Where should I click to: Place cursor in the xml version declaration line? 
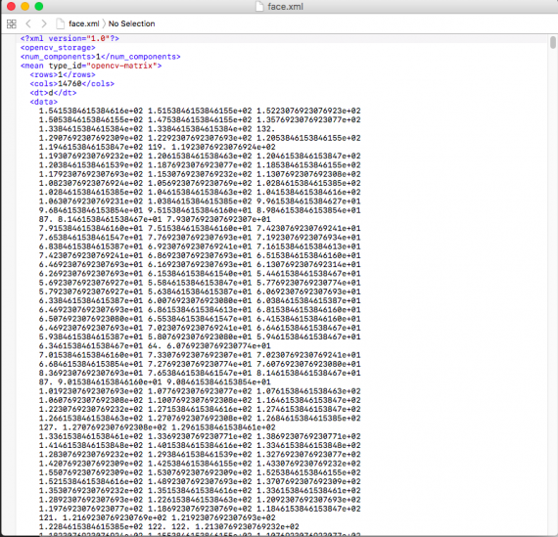70,38
